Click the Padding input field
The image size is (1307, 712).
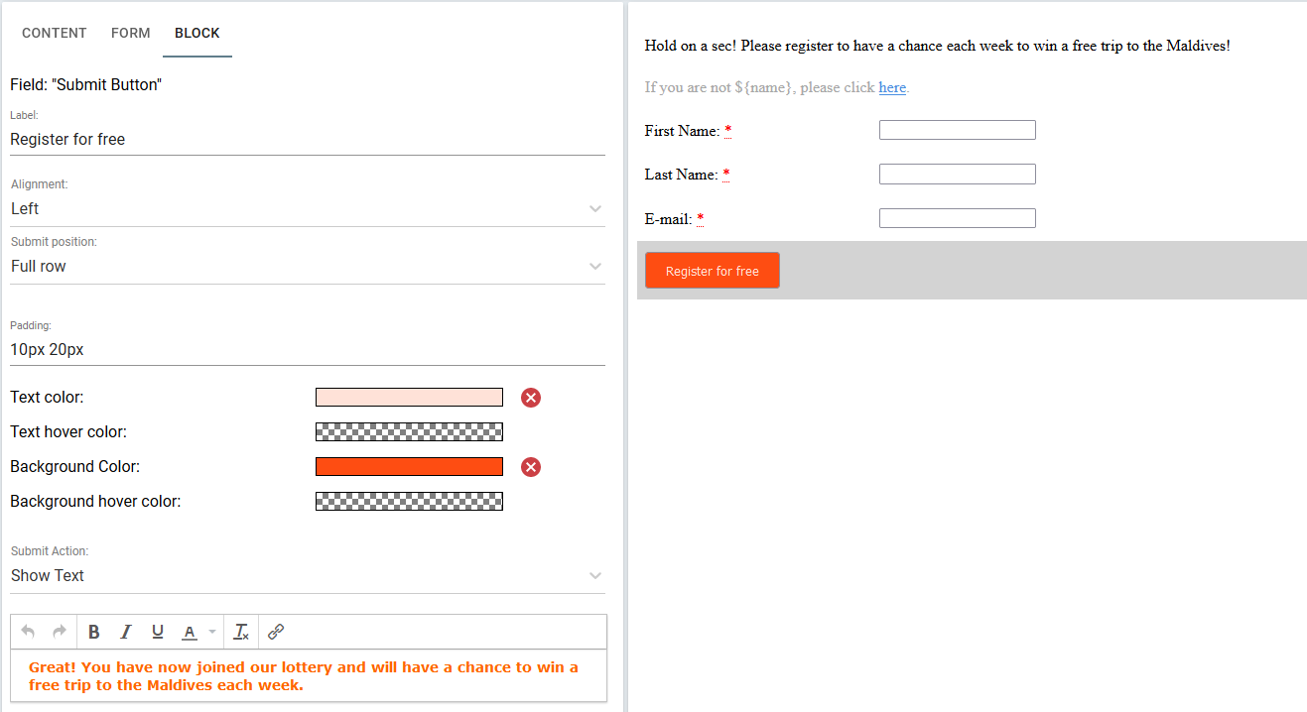pyautogui.click(x=308, y=349)
